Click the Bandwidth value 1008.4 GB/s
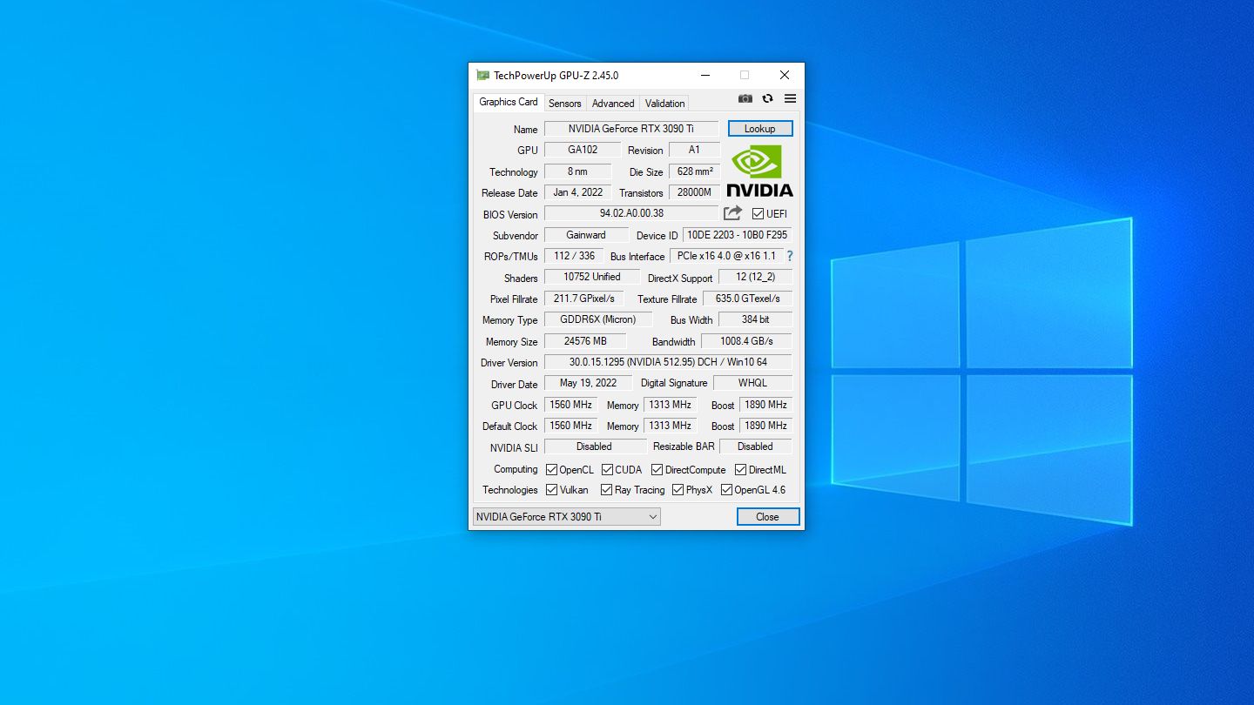The image size is (1254, 705). [746, 341]
